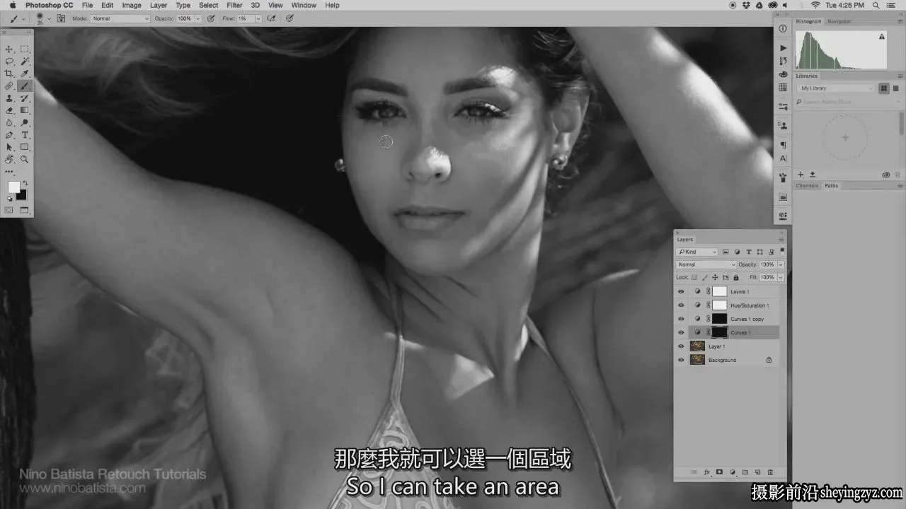Click the layer Fill percentage field
Screen dimensions: 906x509
767,277
